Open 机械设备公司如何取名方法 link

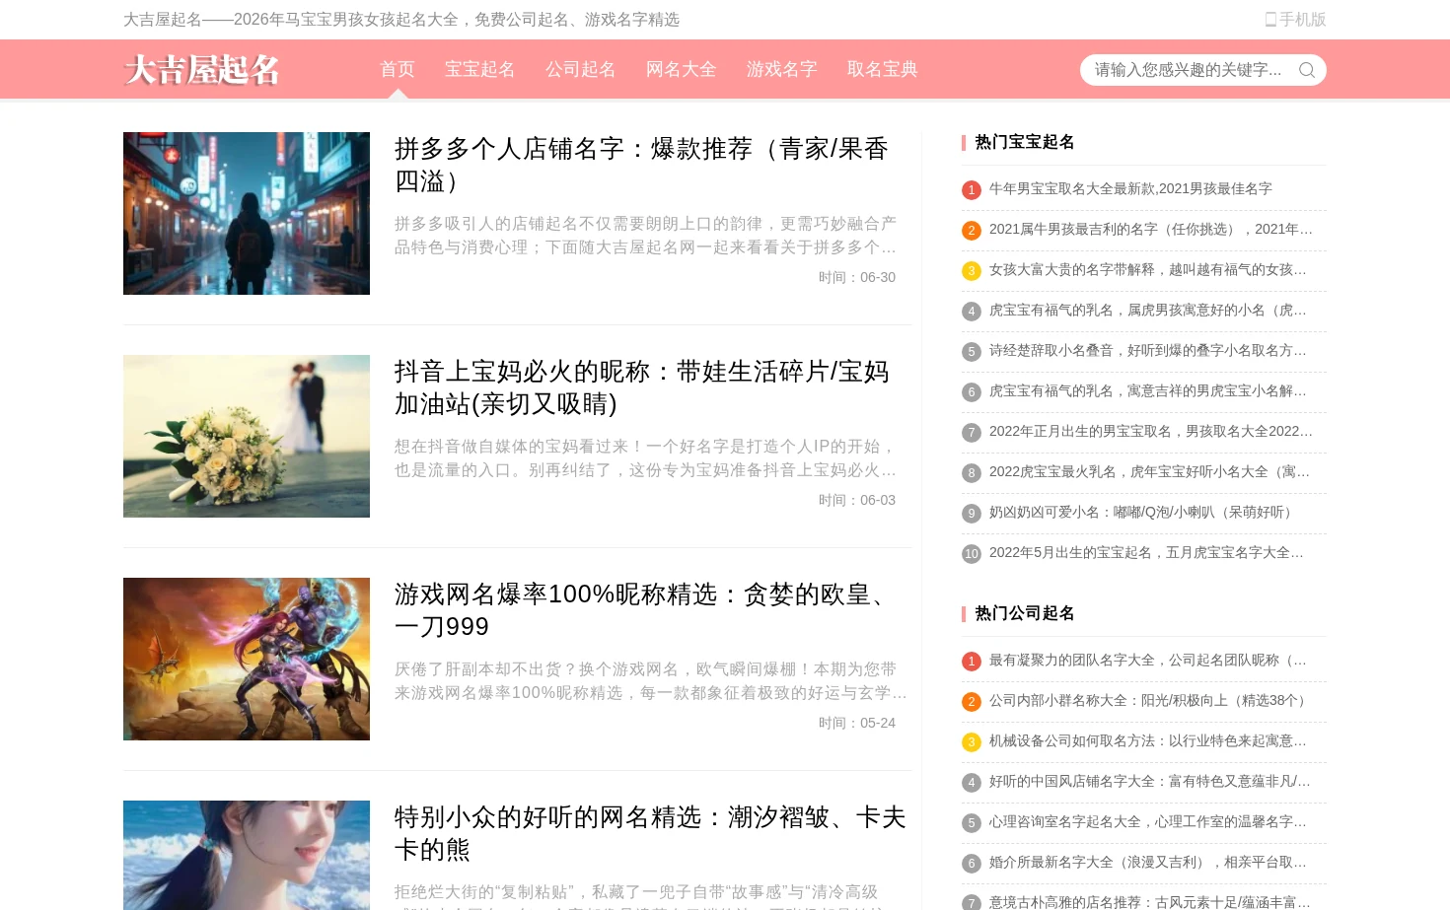coord(1148,740)
